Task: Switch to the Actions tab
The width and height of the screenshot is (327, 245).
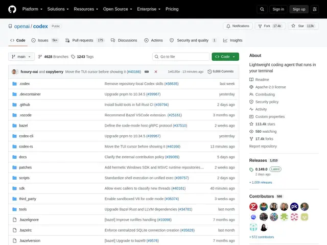Action: click(x=153, y=40)
